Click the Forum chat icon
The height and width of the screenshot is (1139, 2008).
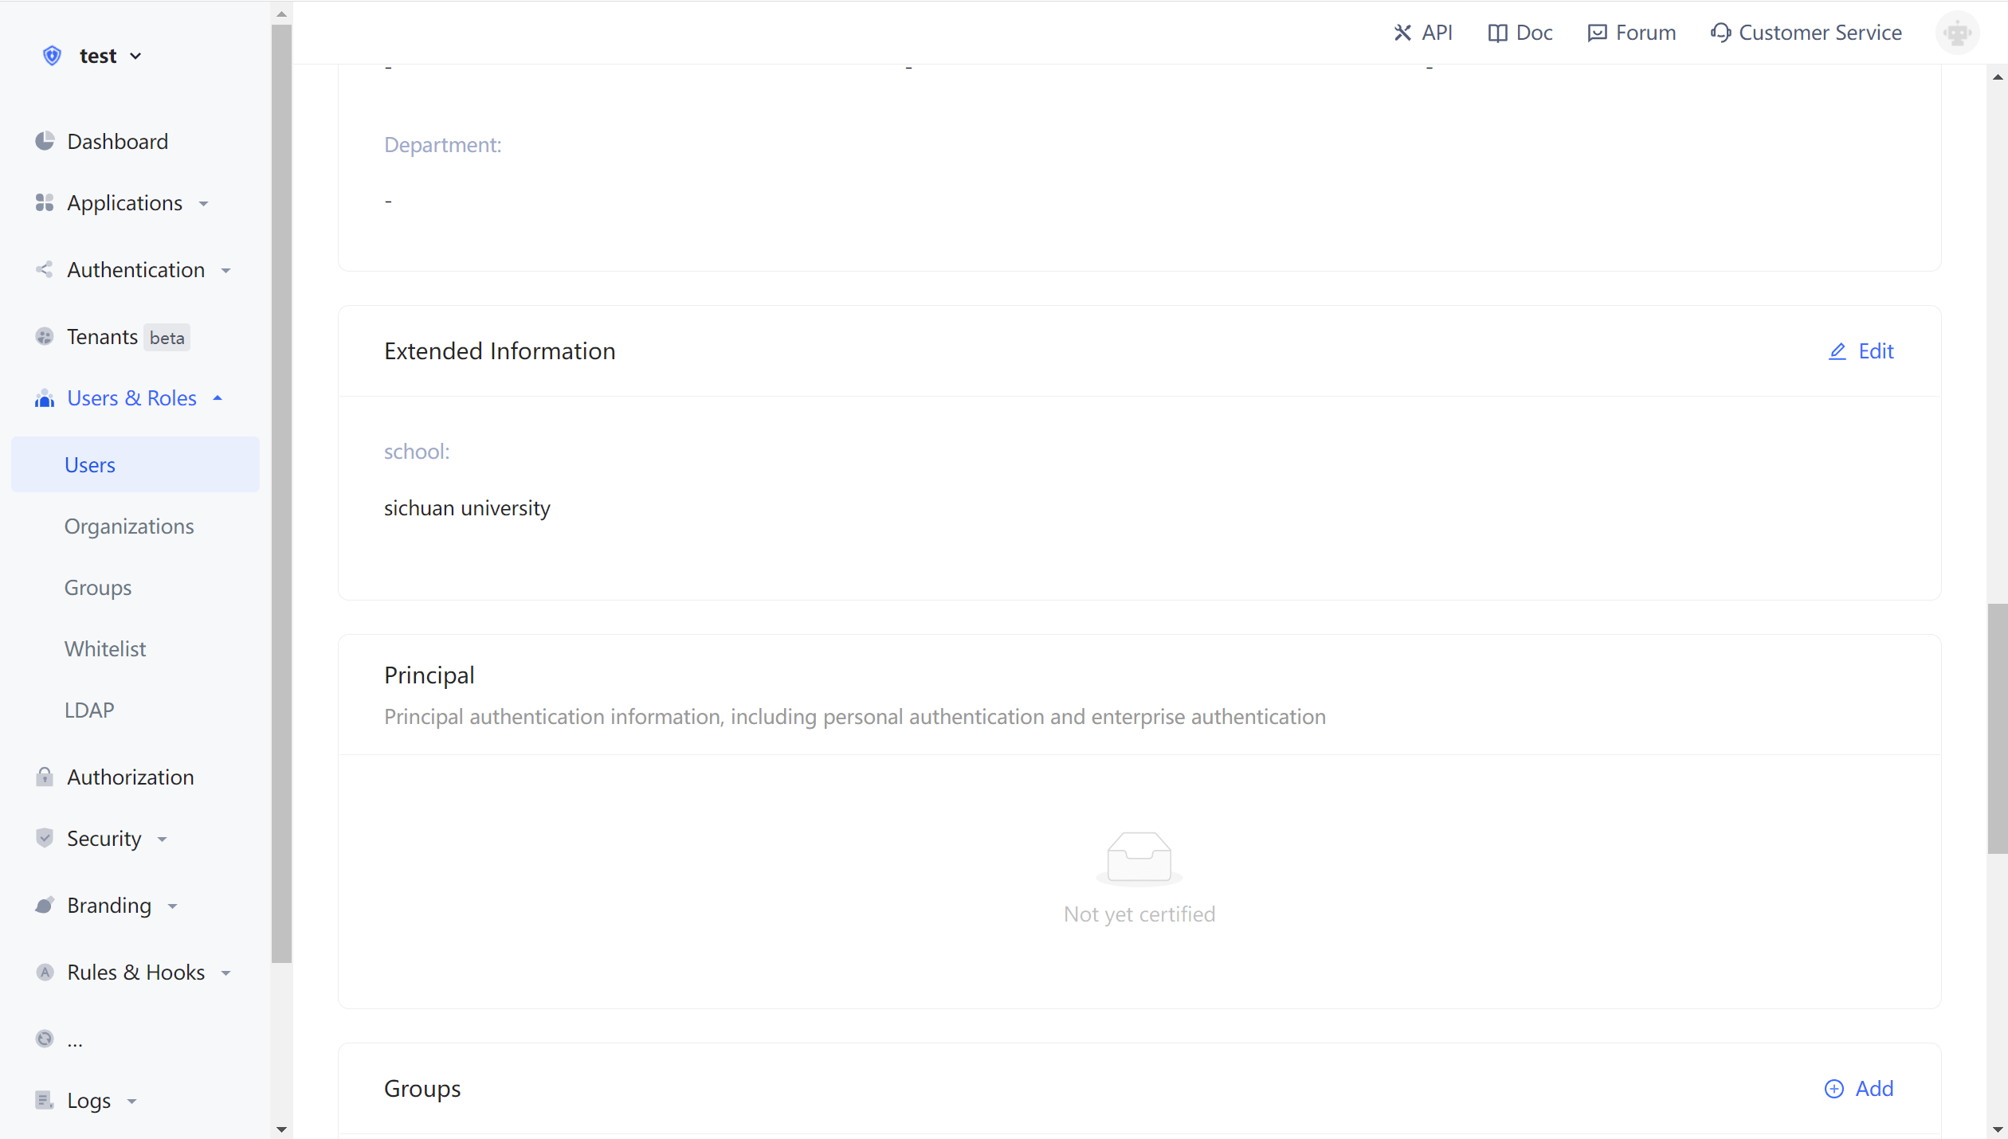pyautogui.click(x=1597, y=33)
